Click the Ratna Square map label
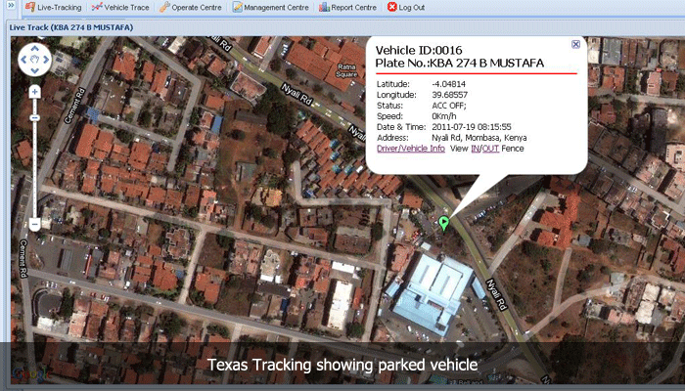Viewport: 685px width, 391px height. (346, 70)
